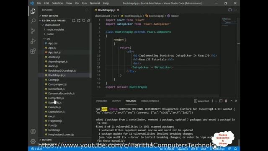Open Comparepwd.js file
Image resolution: width=268 pixels, height=151 pixels.
tap(57, 84)
